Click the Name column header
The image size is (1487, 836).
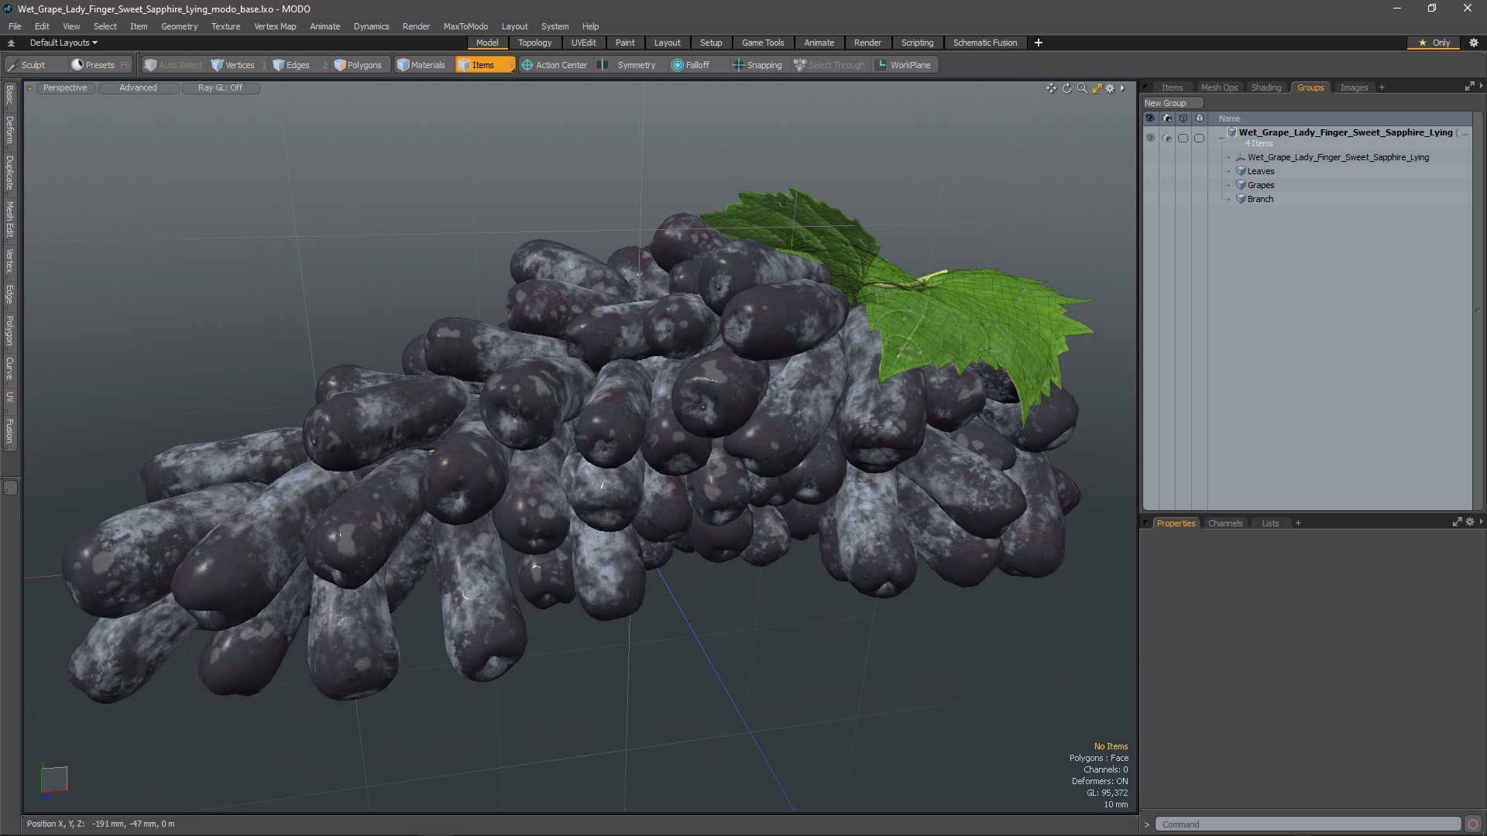coord(1229,118)
